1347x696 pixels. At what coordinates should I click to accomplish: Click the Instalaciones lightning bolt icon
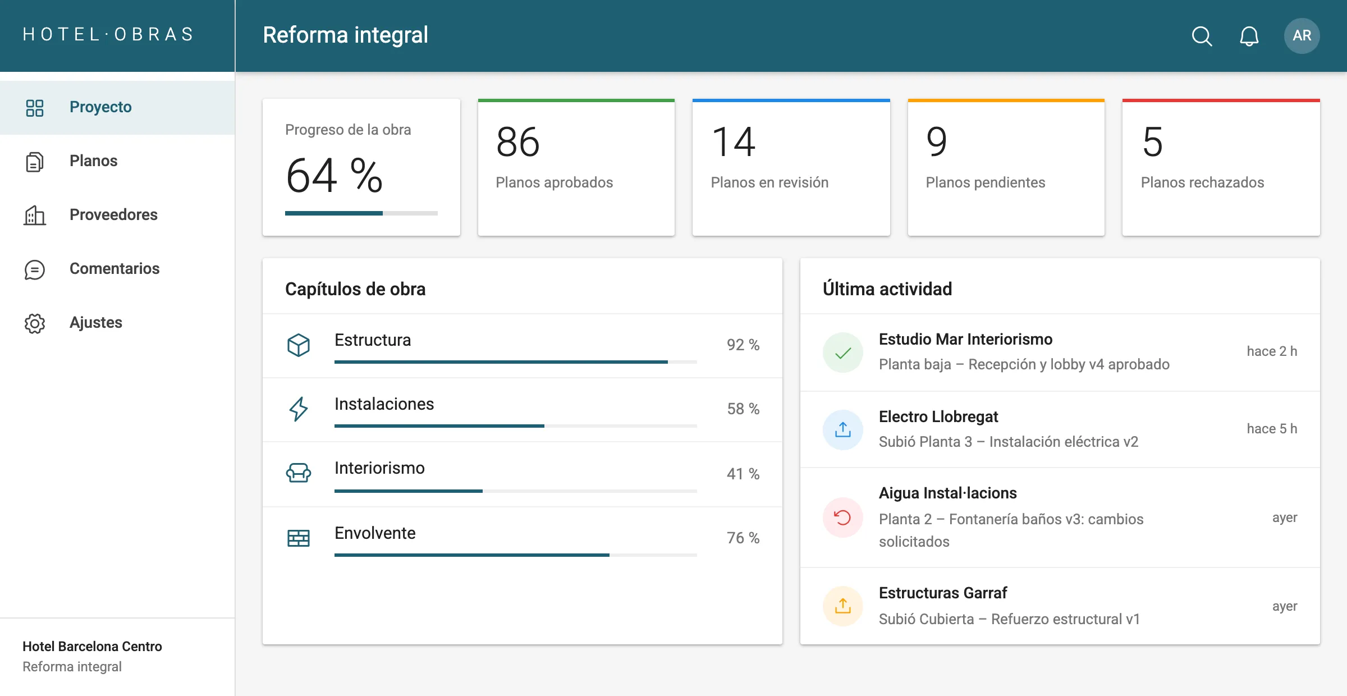tap(299, 409)
